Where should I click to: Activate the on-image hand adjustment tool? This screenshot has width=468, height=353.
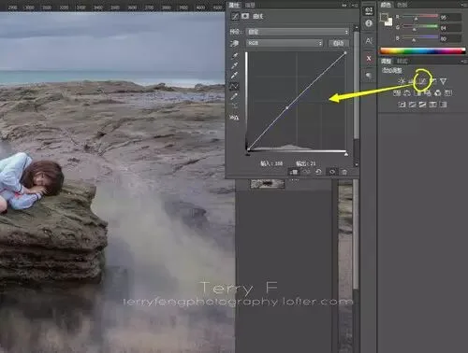tap(234, 44)
